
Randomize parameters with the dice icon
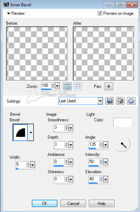120,101
